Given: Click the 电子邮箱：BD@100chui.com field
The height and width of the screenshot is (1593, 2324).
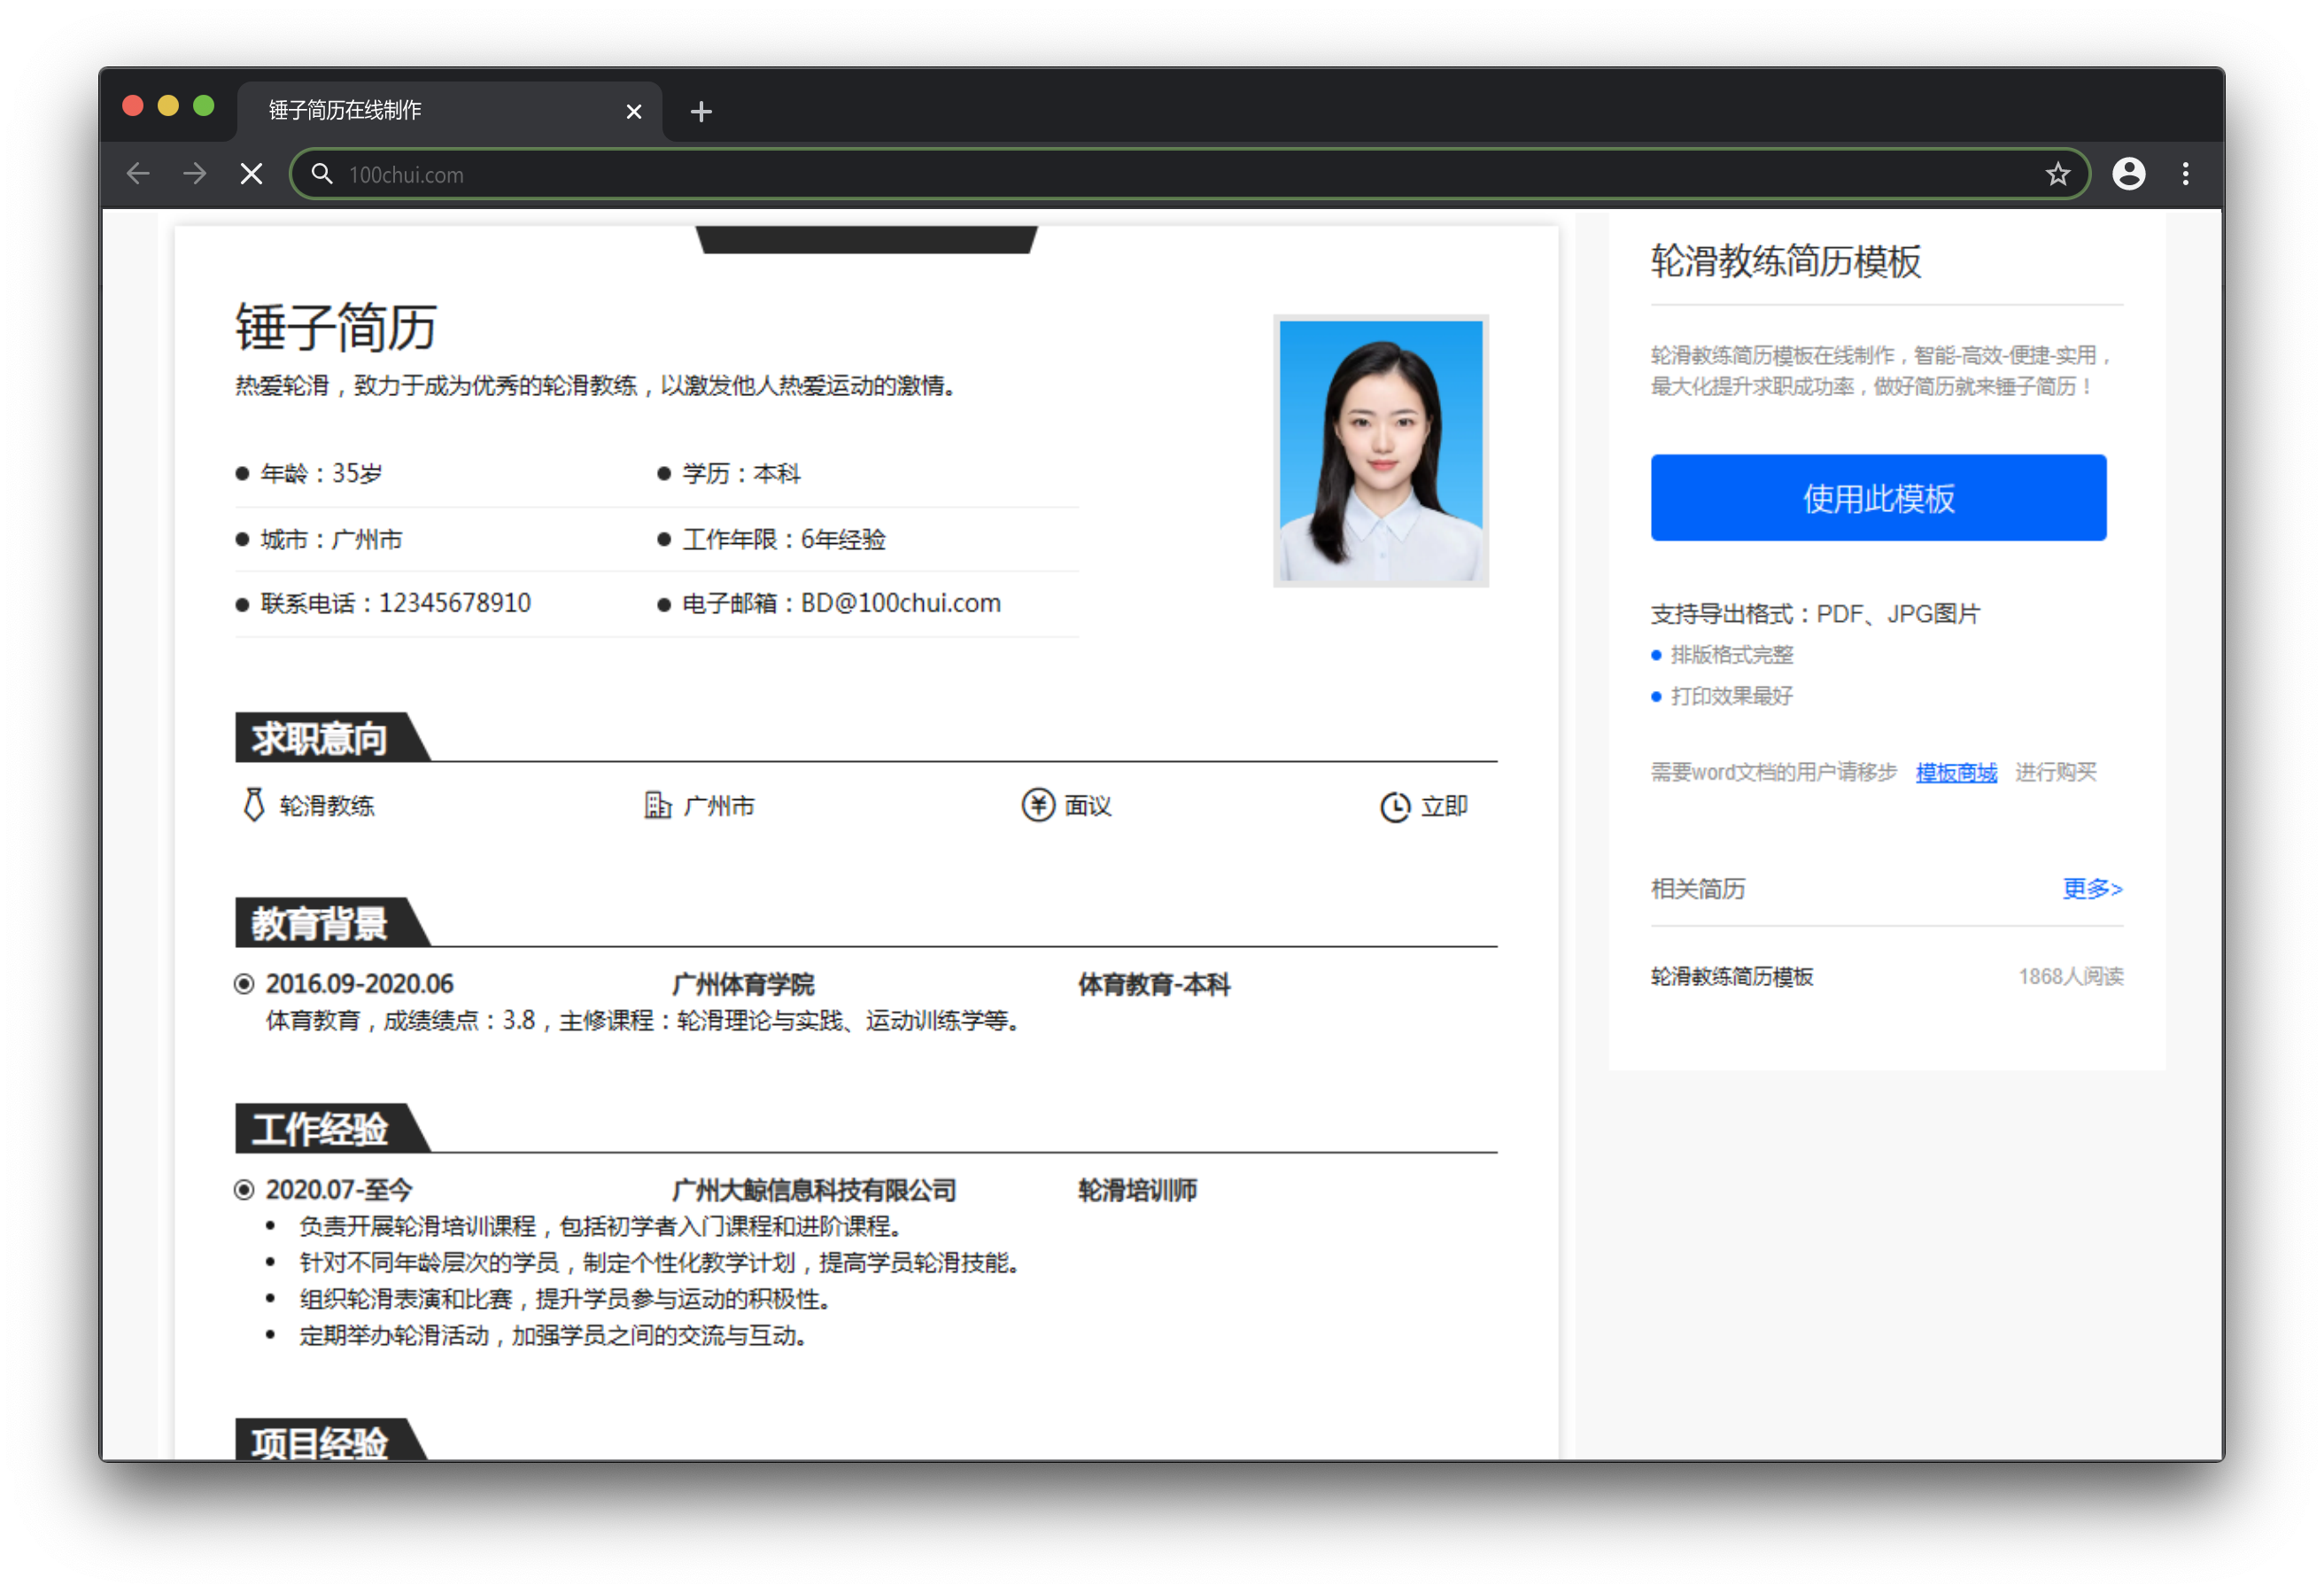Looking at the screenshot, I should coord(829,602).
